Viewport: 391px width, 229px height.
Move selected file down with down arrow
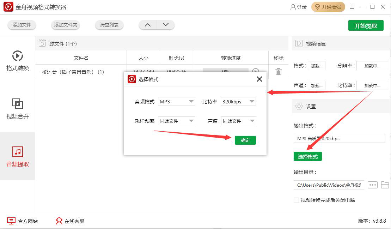click(166, 25)
